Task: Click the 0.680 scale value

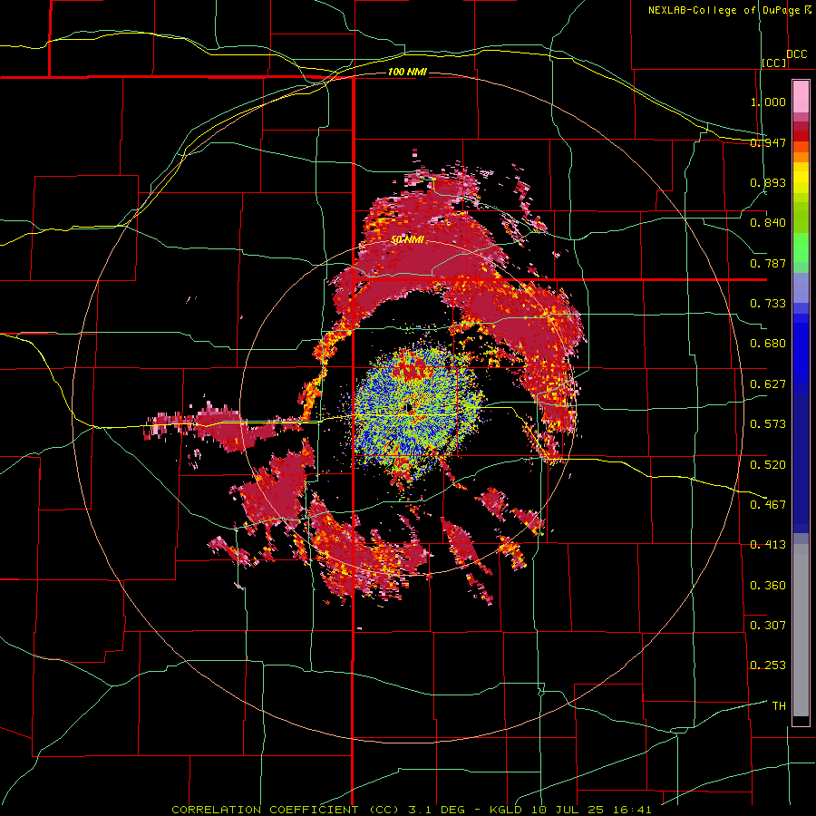Action: (768, 344)
